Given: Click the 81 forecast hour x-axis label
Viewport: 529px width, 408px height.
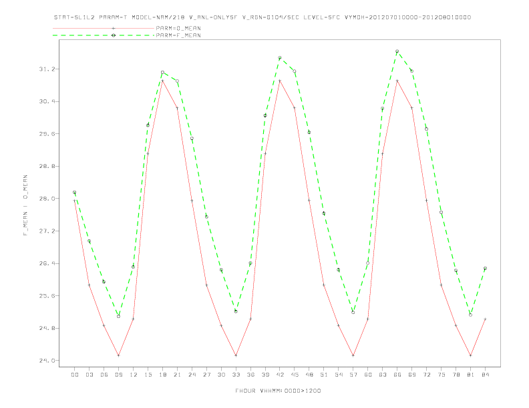Looking at the screenshot, I should pos(471,375).
